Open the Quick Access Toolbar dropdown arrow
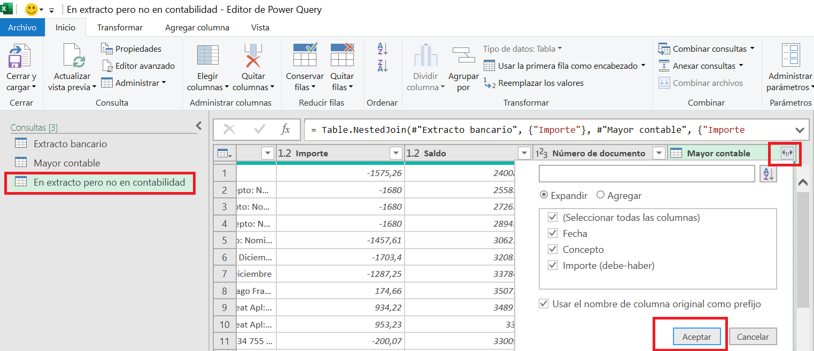 (x=51, y=10)
